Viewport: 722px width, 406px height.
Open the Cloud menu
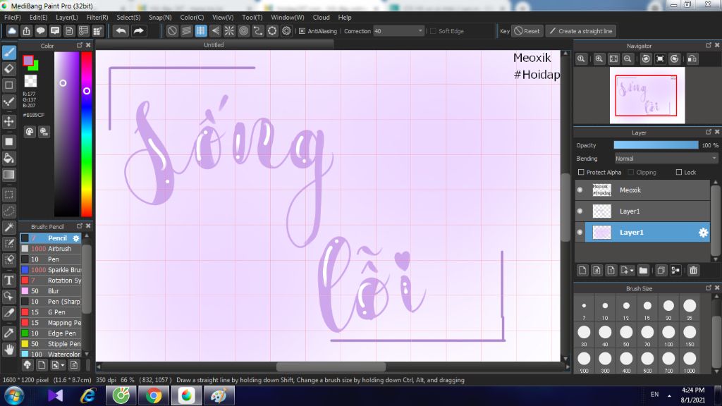pos(321,17)
